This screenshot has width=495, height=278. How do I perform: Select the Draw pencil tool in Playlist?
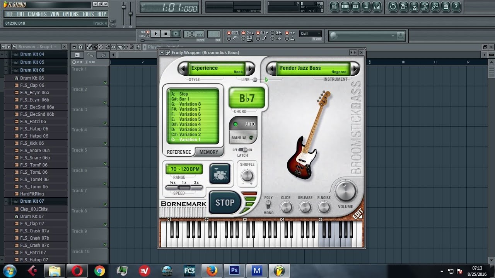(89, 47)
